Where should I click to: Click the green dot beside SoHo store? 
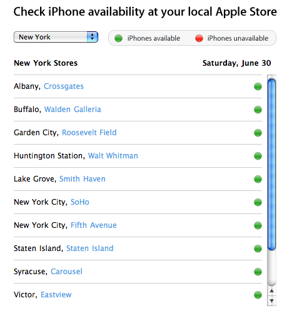coord(258,202)
